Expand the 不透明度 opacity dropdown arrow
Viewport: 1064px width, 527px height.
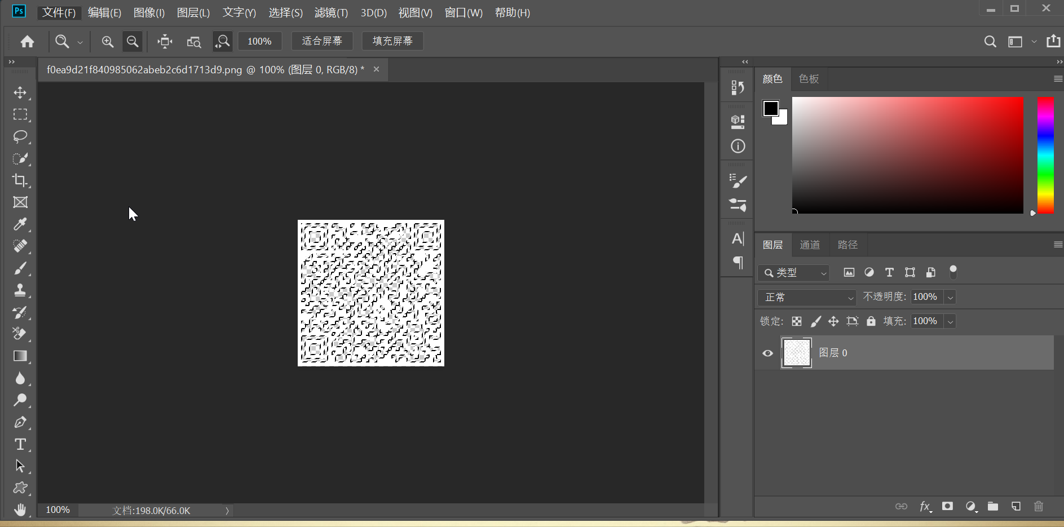(x=951, y=297)
